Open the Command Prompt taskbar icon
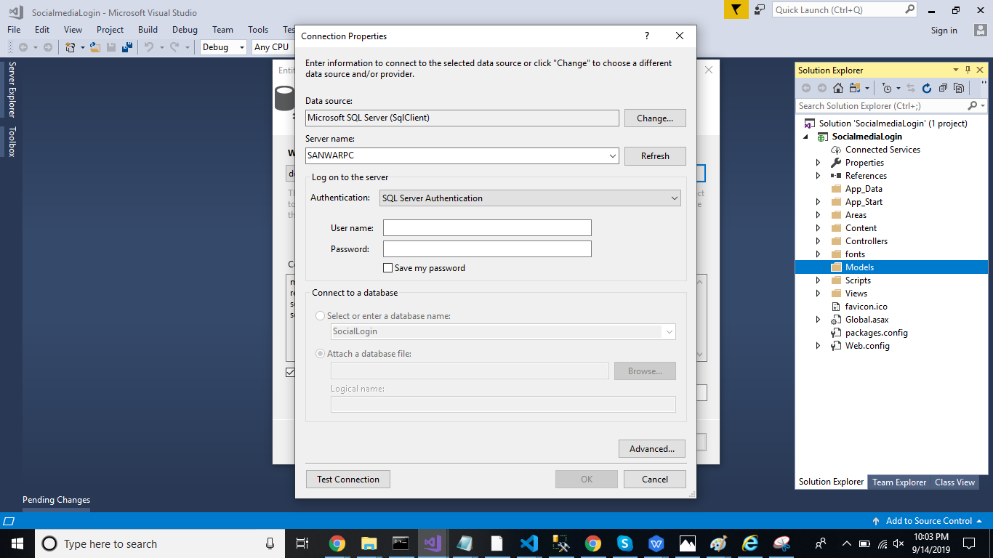The width and height of the screenshot is (993, 558). point(401,543)
